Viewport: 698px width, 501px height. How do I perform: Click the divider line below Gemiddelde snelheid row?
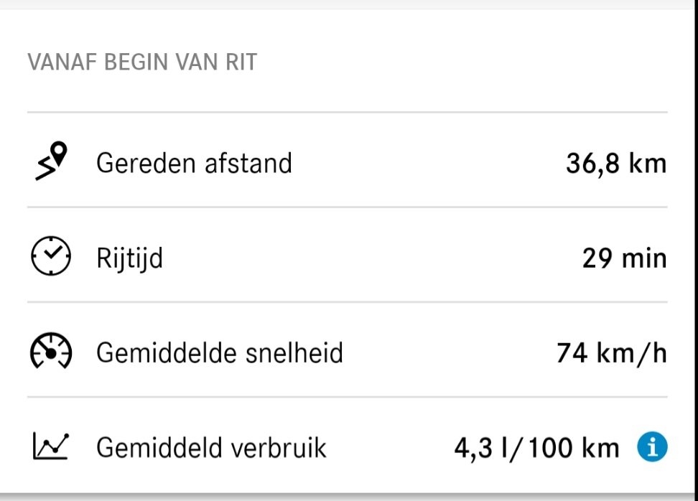348,397
